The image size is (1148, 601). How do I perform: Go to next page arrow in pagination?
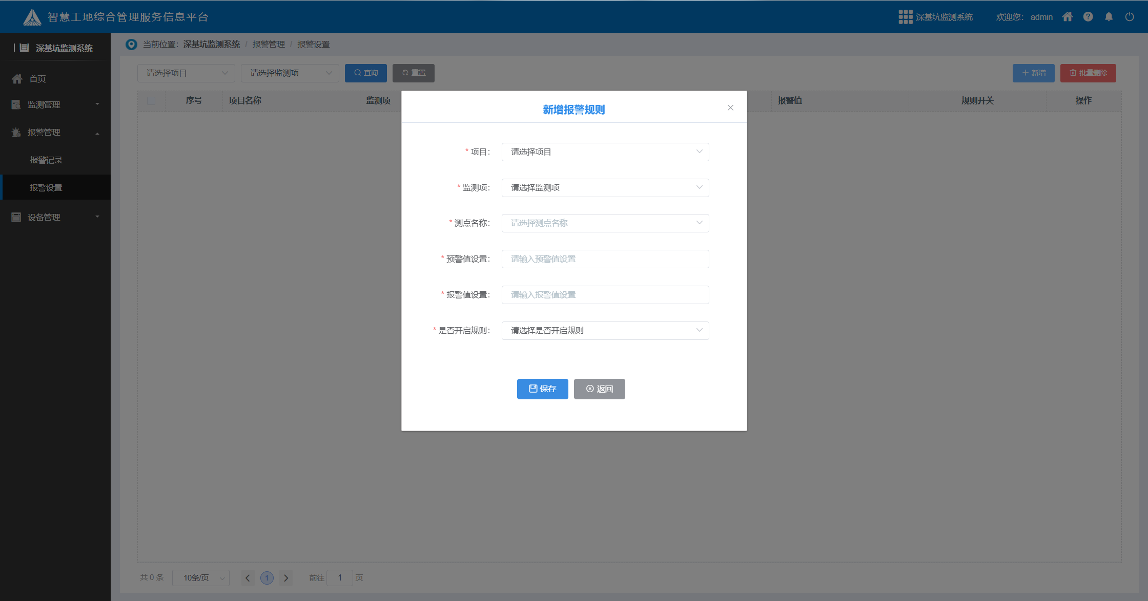[x=286, y=578]
